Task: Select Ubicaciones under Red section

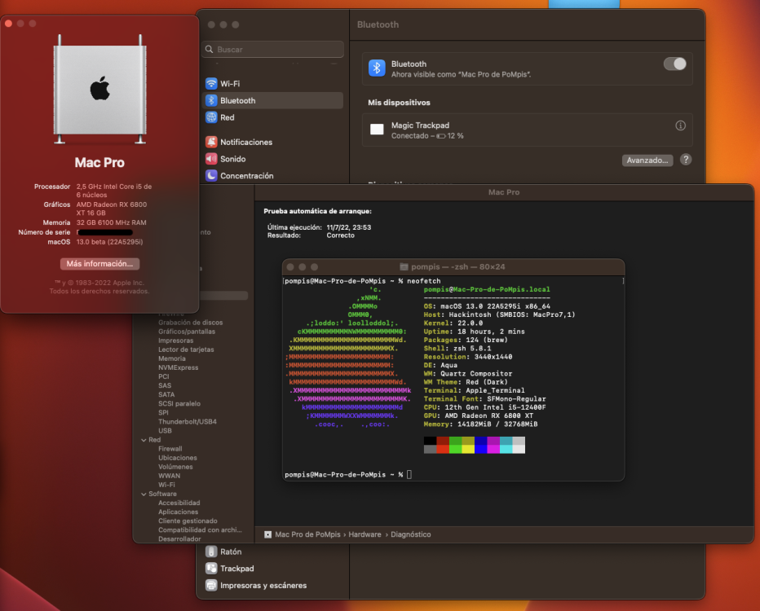Action: point(178,458)
